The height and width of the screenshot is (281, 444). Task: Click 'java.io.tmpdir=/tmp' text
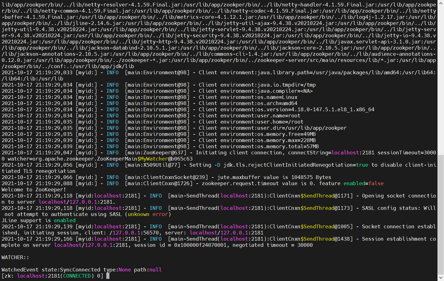point(287,85)
